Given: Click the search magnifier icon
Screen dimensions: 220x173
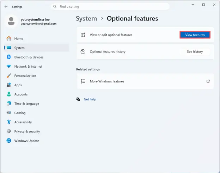Looking at the screenshot, I should click(55, 7).
